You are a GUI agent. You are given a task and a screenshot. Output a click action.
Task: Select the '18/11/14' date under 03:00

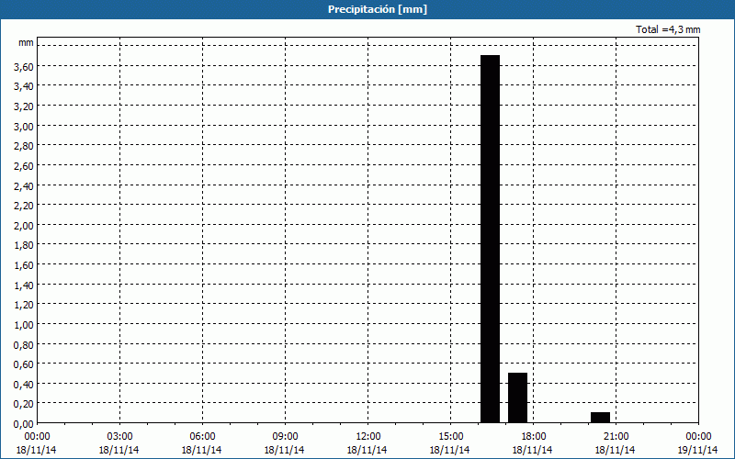pyautogui.click(x=119, y=450)
